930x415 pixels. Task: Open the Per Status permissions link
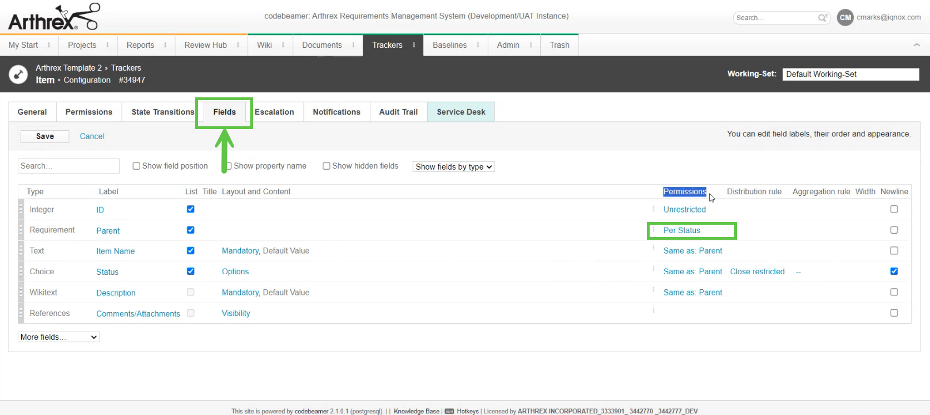click(681, 230)
